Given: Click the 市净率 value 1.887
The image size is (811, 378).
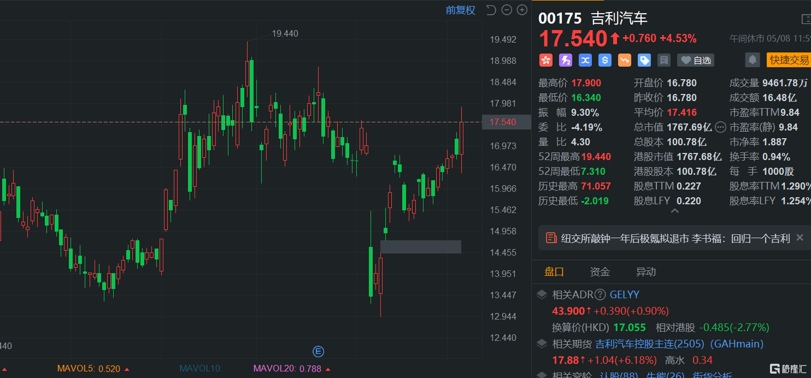Looking at the screenshot, I should pos(775,142).
